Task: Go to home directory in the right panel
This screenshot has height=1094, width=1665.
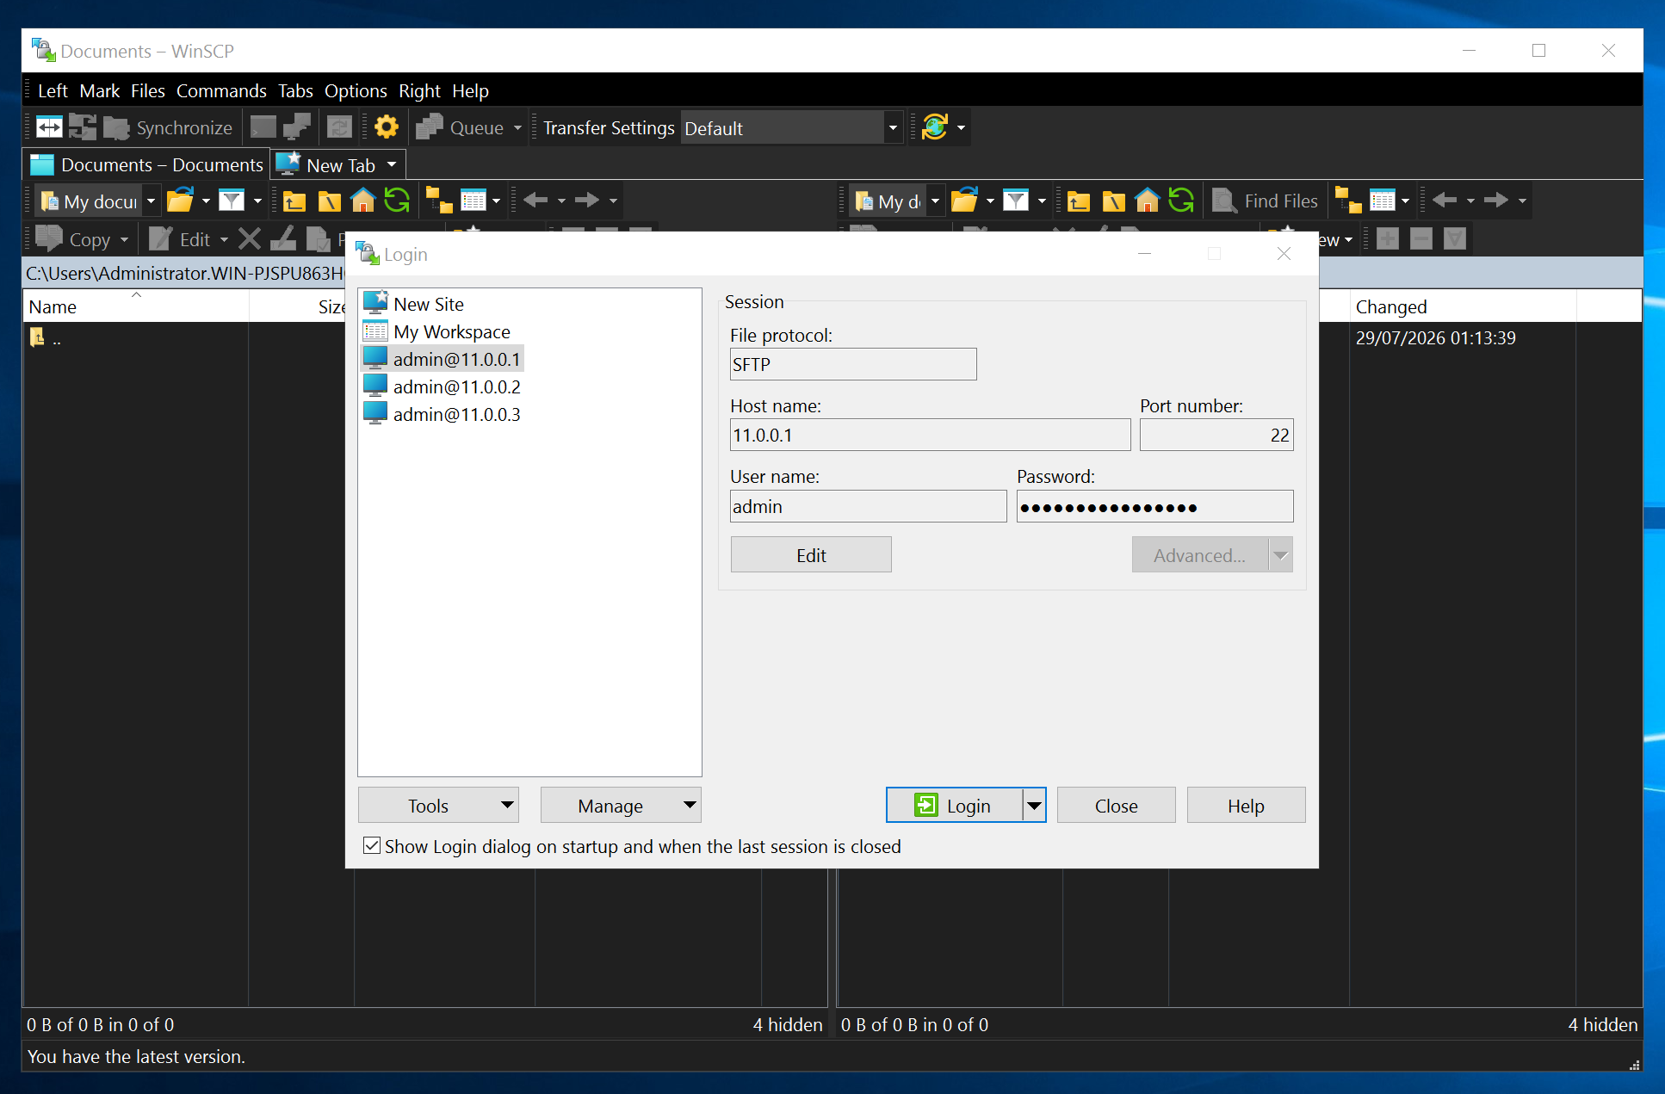Action: [1147, 201]
